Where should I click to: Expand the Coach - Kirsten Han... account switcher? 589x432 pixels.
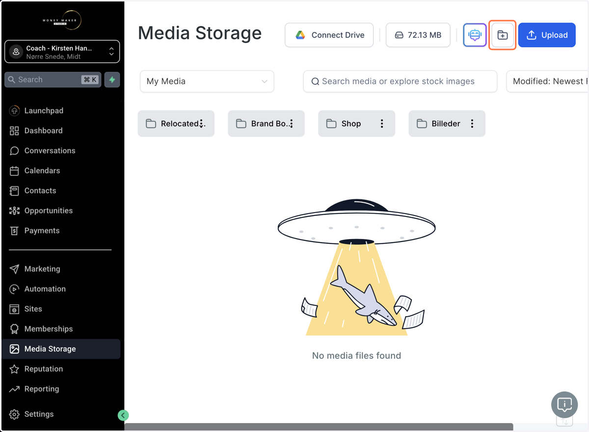click(62, 52)
